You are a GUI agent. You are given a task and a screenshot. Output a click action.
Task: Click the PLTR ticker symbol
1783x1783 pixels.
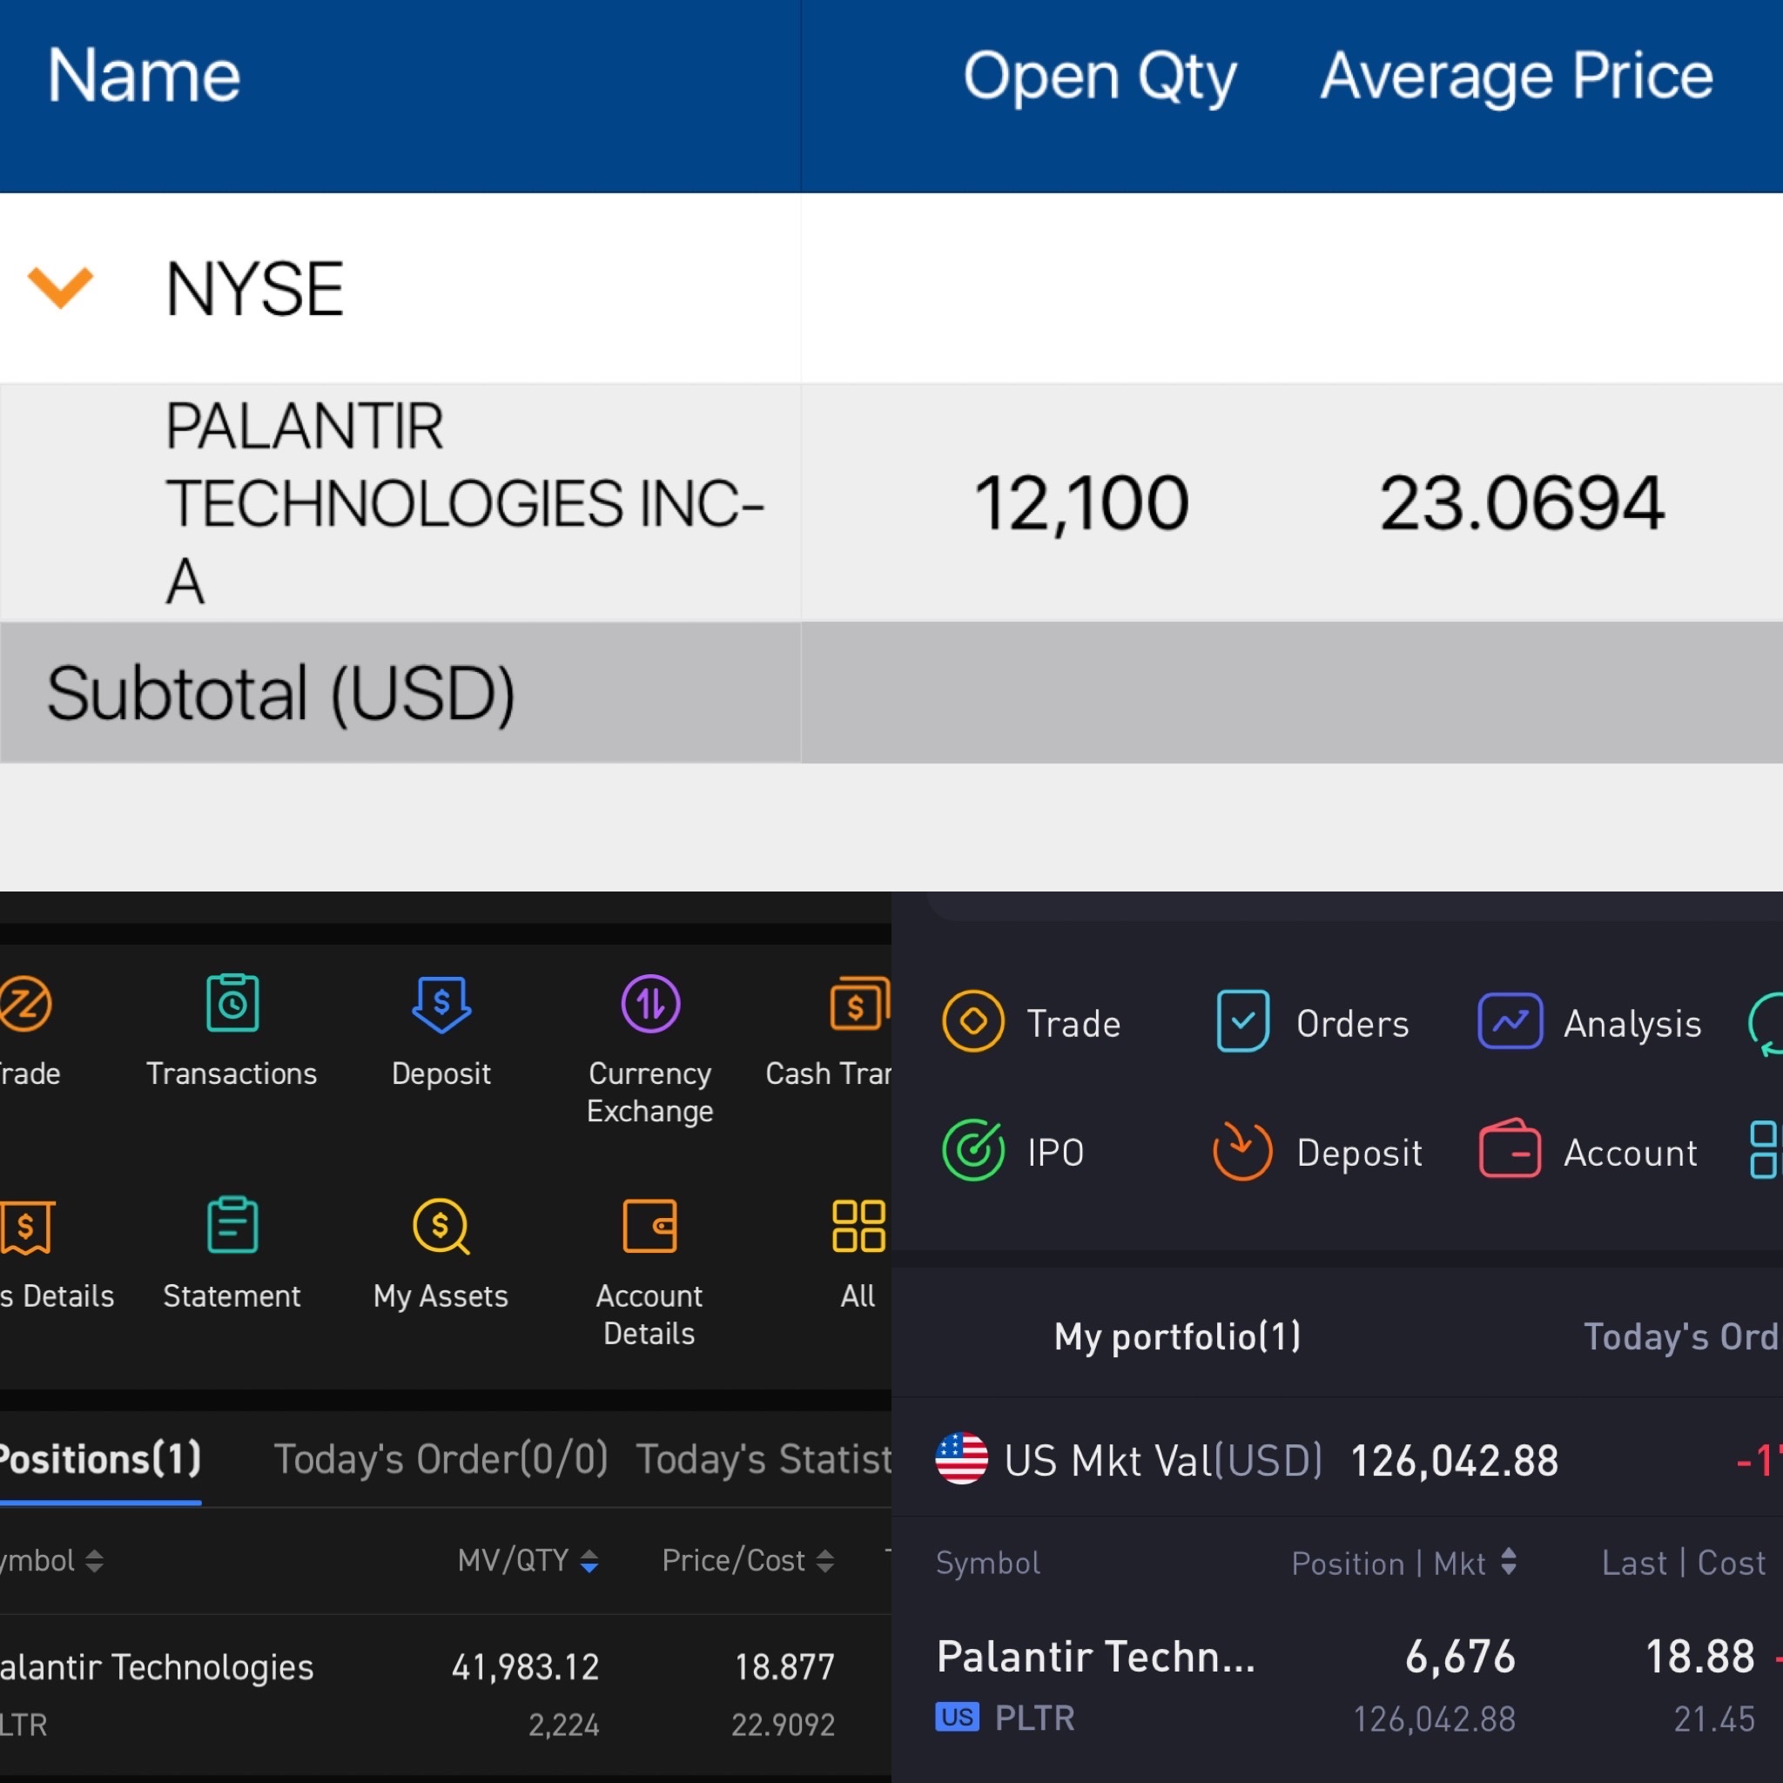click(1034, 1719)
